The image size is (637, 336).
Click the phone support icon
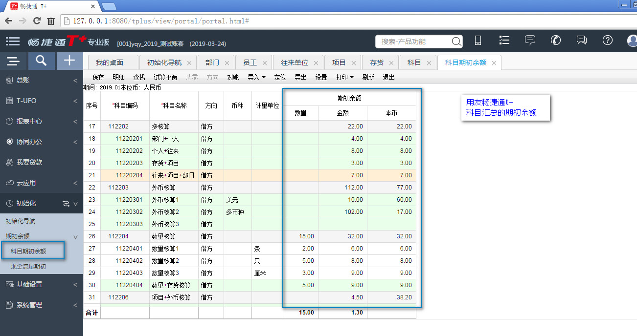click(556, 41)
